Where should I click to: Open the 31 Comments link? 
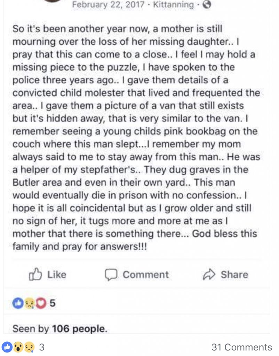coord(241,347)
